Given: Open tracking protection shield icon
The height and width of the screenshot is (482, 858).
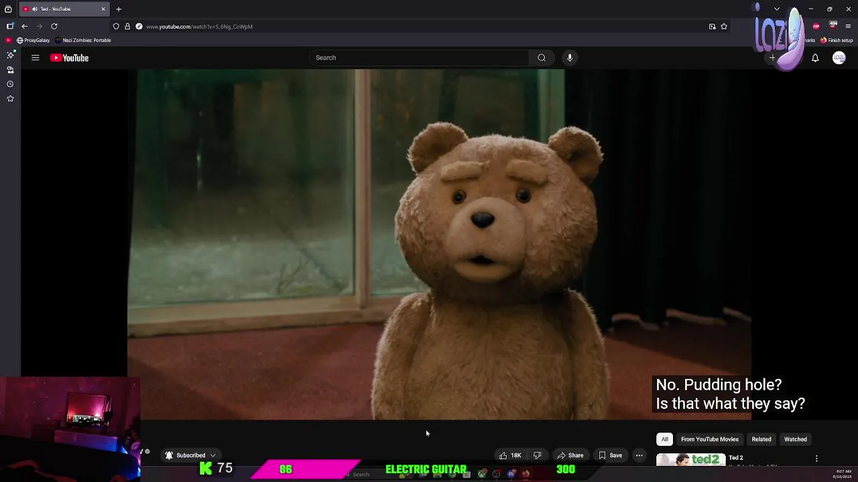Looking at the screenshot, I should coord(116,26).
